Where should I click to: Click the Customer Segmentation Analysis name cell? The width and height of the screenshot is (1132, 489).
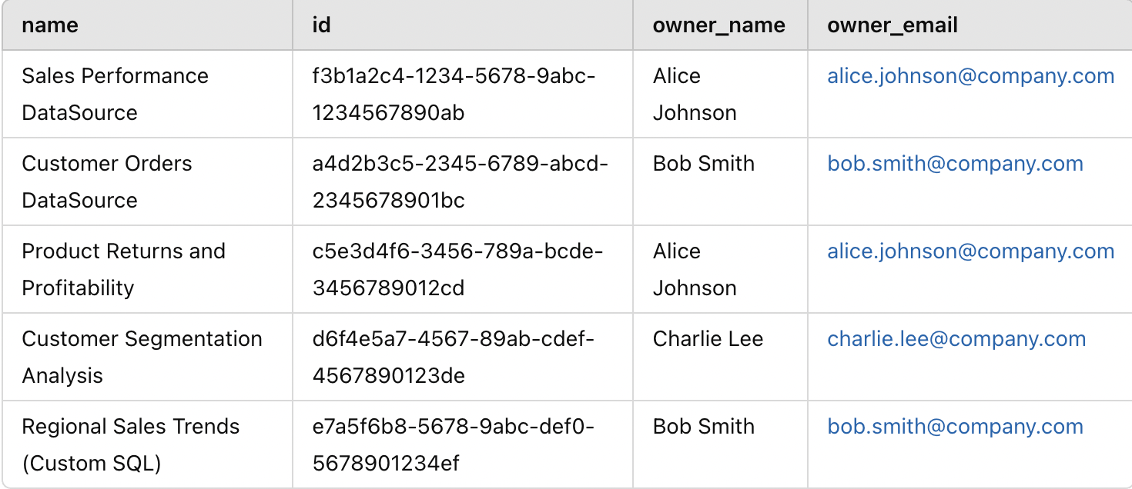coord(142,357)
